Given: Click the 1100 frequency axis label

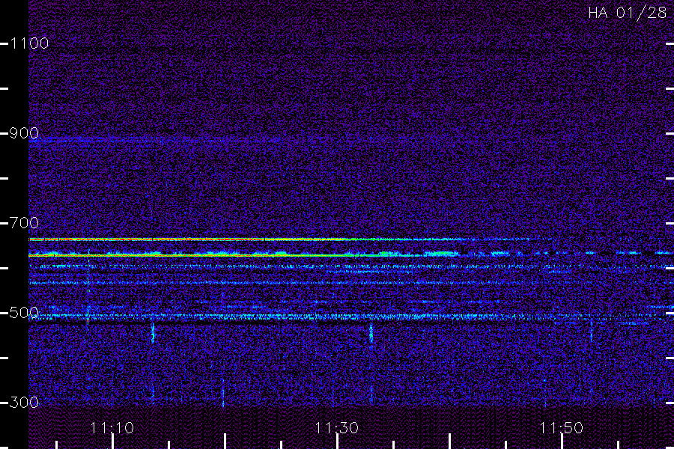Looking at the screenshot, I should coord(29,43).
